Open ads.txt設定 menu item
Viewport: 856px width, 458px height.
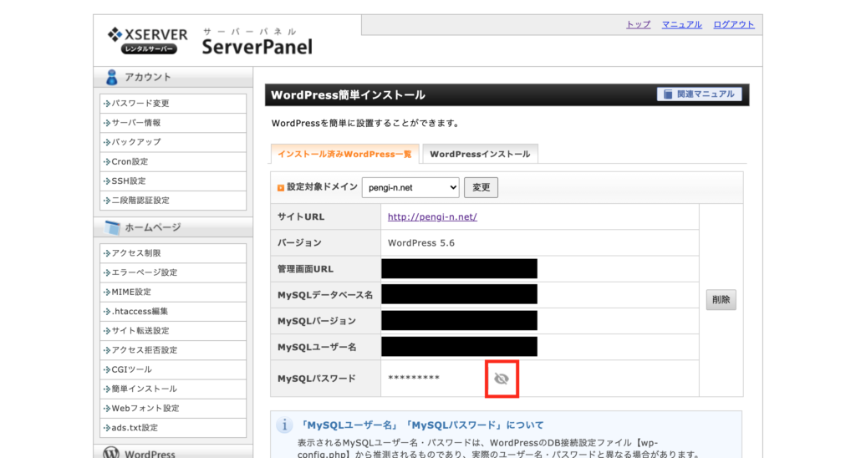coord(173,427)
